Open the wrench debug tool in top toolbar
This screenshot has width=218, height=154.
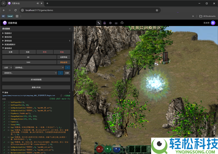point(99,23)
